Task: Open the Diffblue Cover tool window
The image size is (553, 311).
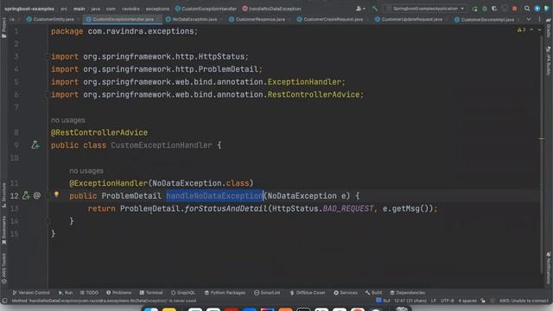Action: (308, 293)
